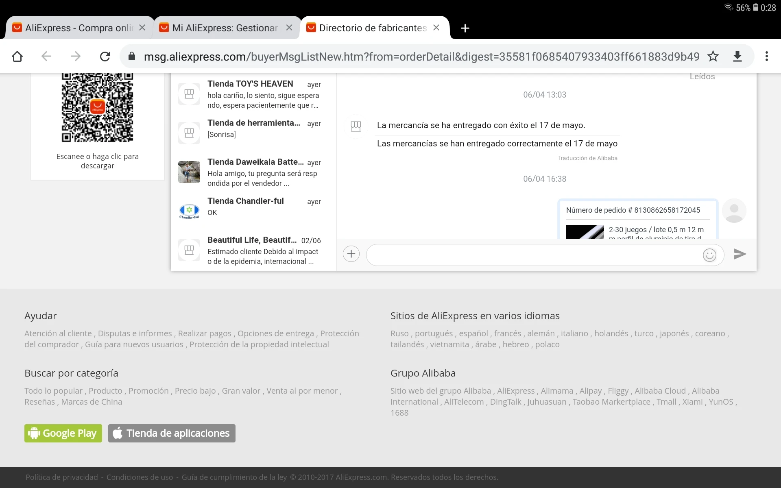This screenshot has width=781, height=488.
Task: Close the Directorio de fabricantes tab
Action: coord(436,28)
